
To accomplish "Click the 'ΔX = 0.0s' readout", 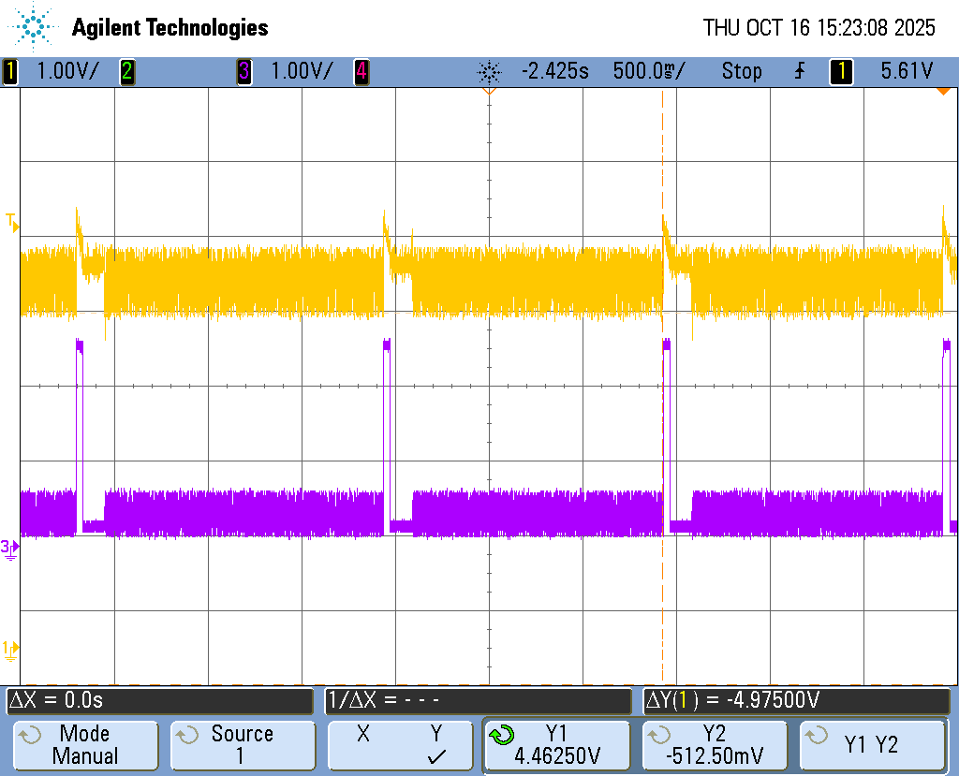I will tap(160, 701).
